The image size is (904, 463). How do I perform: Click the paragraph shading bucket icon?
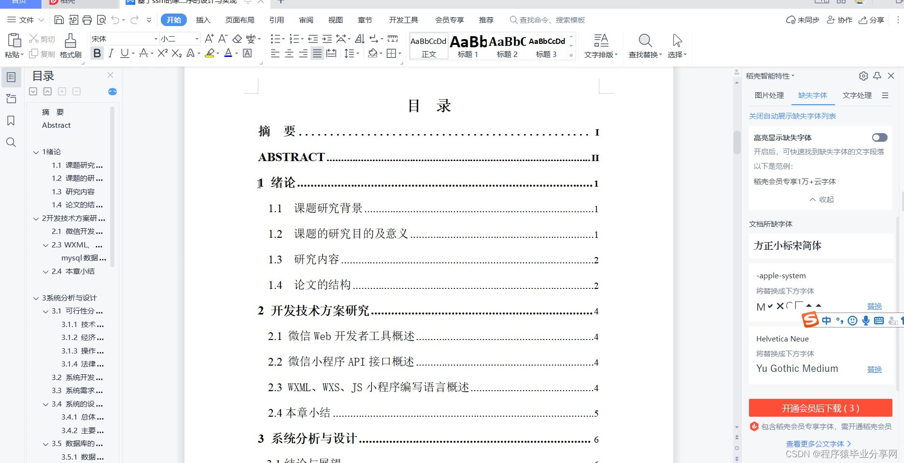point(372,54)
